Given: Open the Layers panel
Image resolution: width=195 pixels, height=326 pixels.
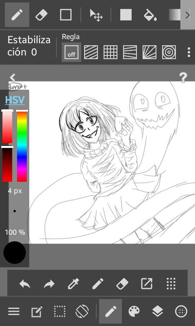Looking at the screenshot, I should (x=158, y=311).
